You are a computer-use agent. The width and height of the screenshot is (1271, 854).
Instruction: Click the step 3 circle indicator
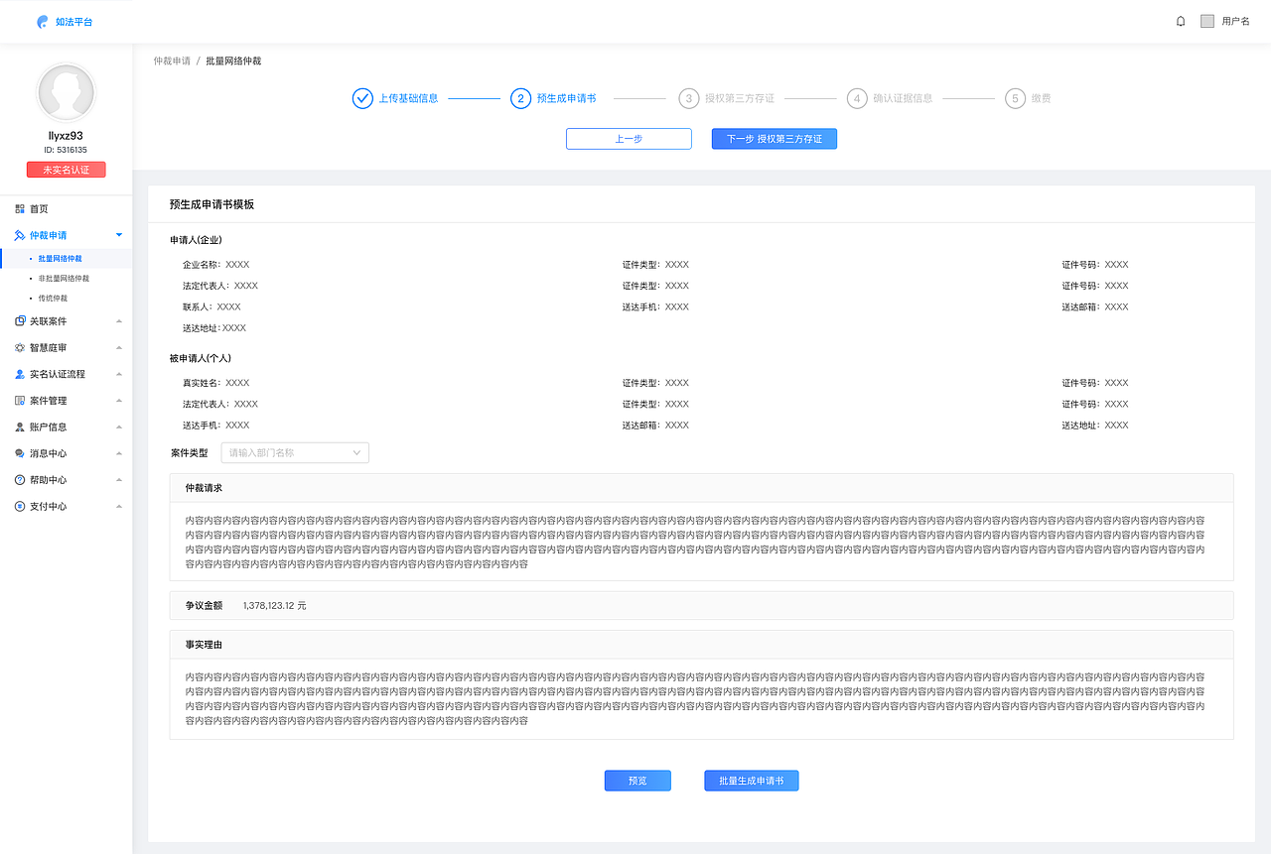click(689, 98)
